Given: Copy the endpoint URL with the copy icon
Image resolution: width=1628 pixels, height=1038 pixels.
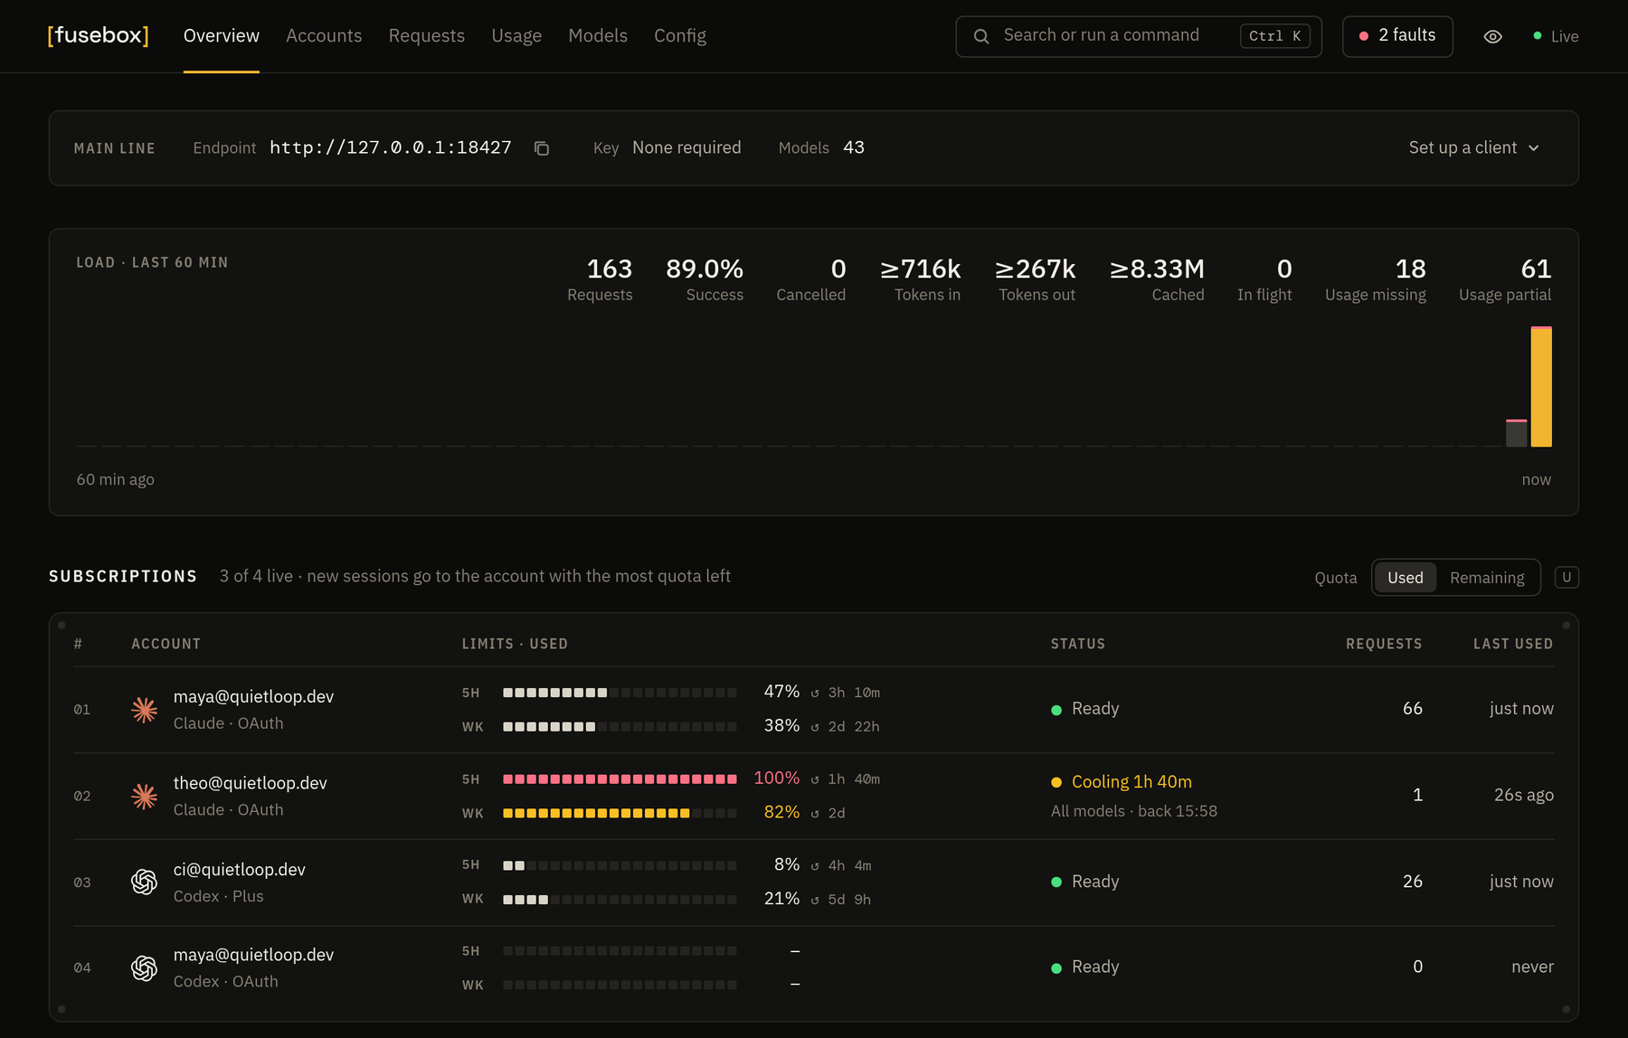Looking at the screenshot, I should coord(542,148).
